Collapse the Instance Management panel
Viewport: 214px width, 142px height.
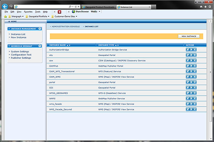click(9, 29)
